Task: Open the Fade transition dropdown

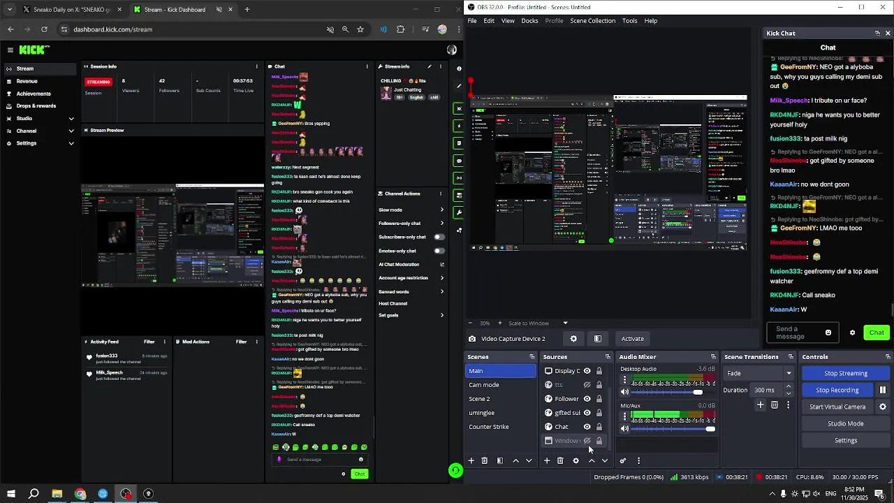Action: 759,373
